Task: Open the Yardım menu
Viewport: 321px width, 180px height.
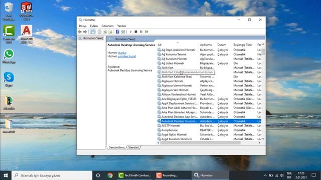Action: pyautogui.click(x=121, y=26)
